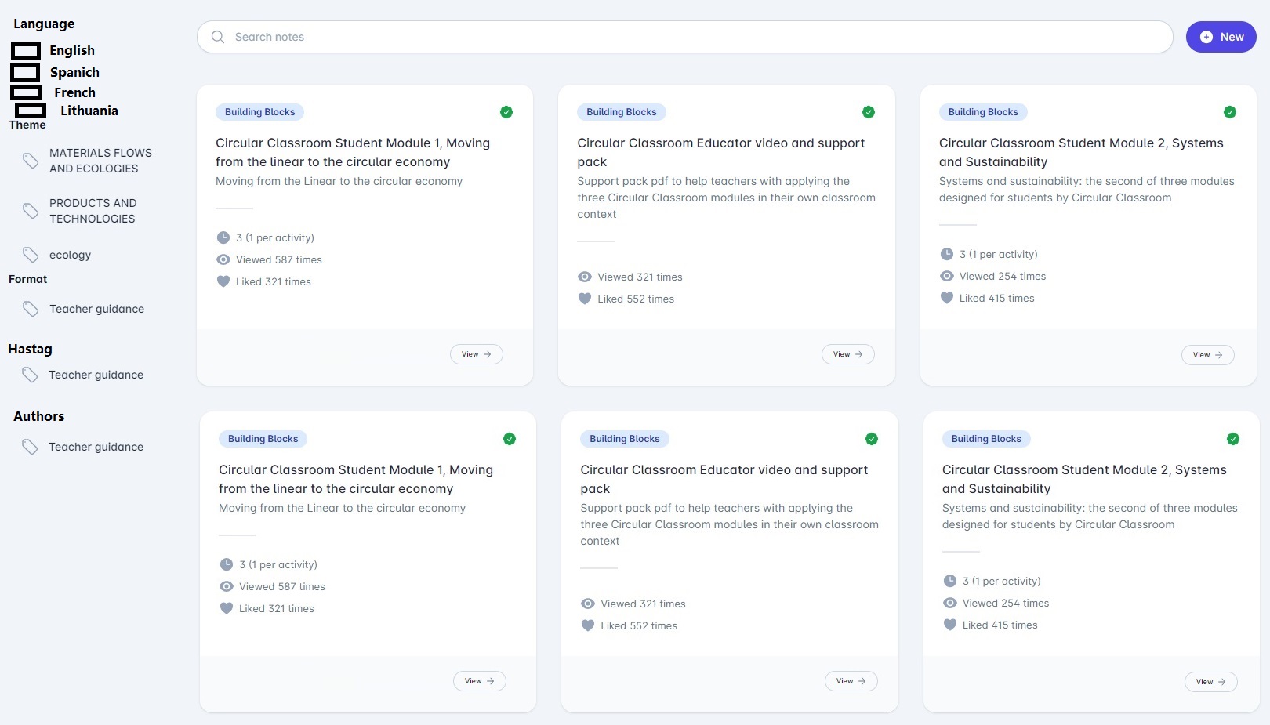The height and width of the screenshot is (725, 1270).
Task: Click the eye icon next to Viewed 587 times
Action: (x=223, y=259)
